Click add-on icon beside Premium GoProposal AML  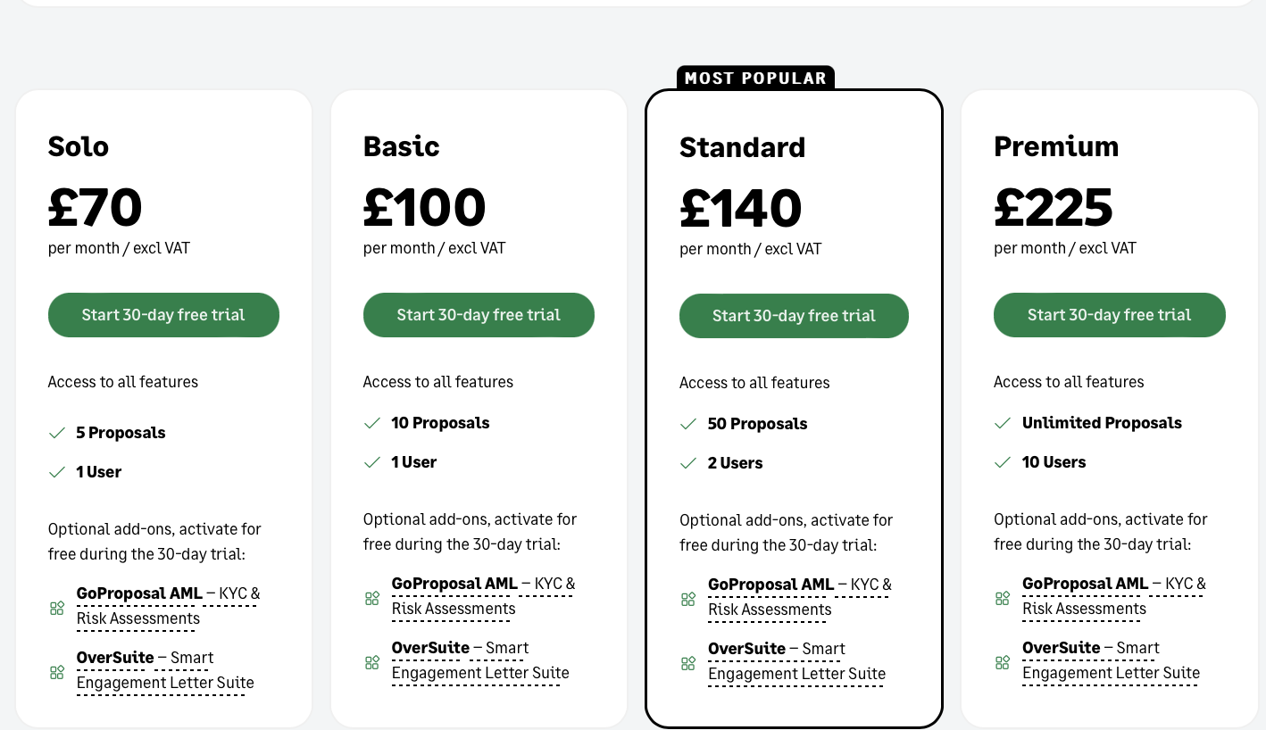1003,598
